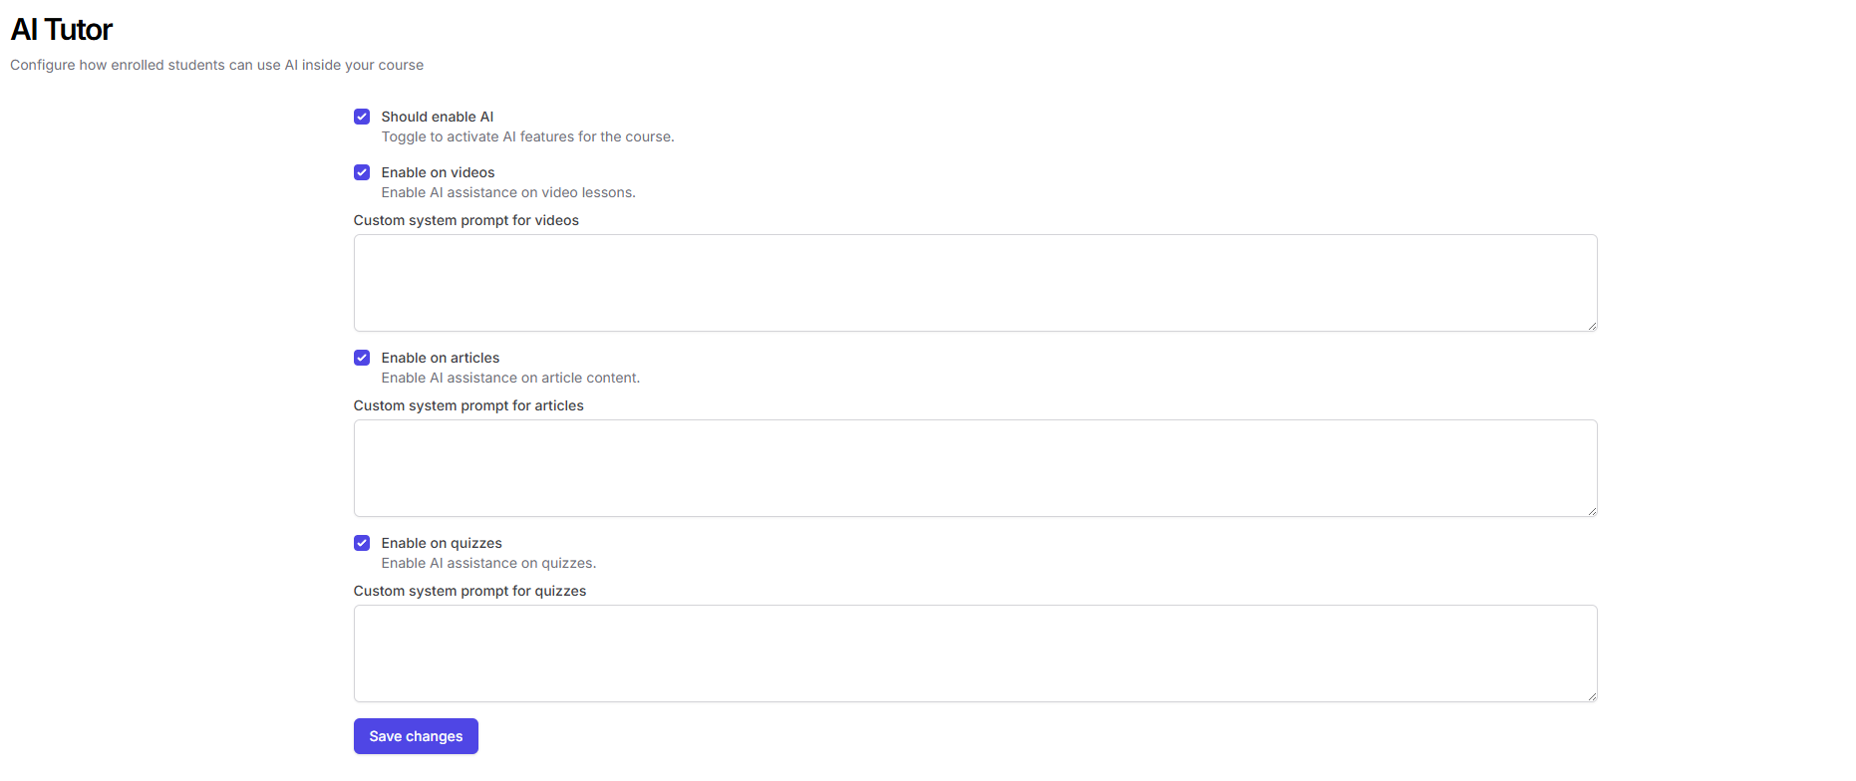Uncheck the Should enable AI checkbox
1856x781 pixels.
pos(362,117)
